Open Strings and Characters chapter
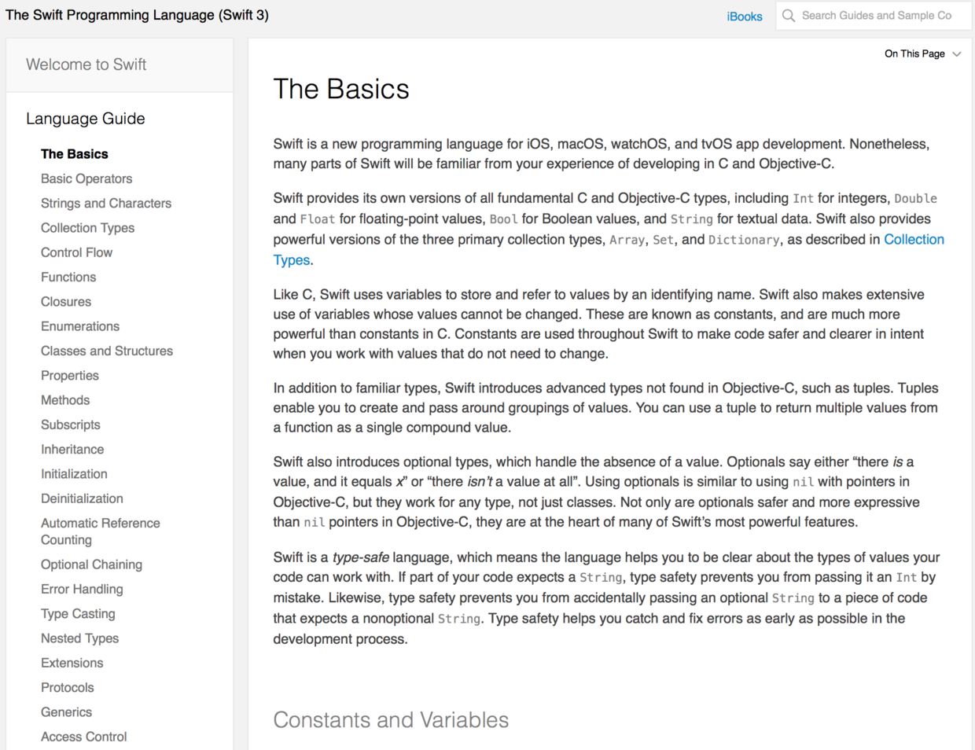 pyautogui.click(x=106, y=203)
